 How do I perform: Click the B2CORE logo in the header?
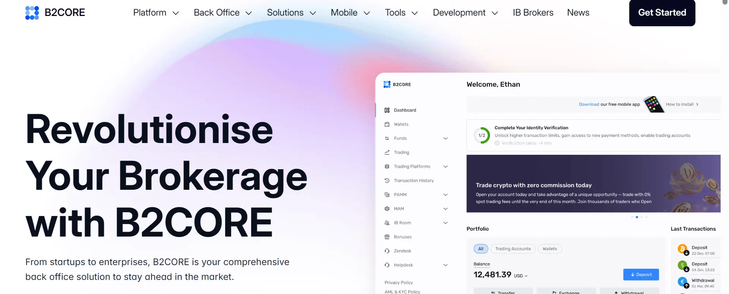(x=55, y=13)
